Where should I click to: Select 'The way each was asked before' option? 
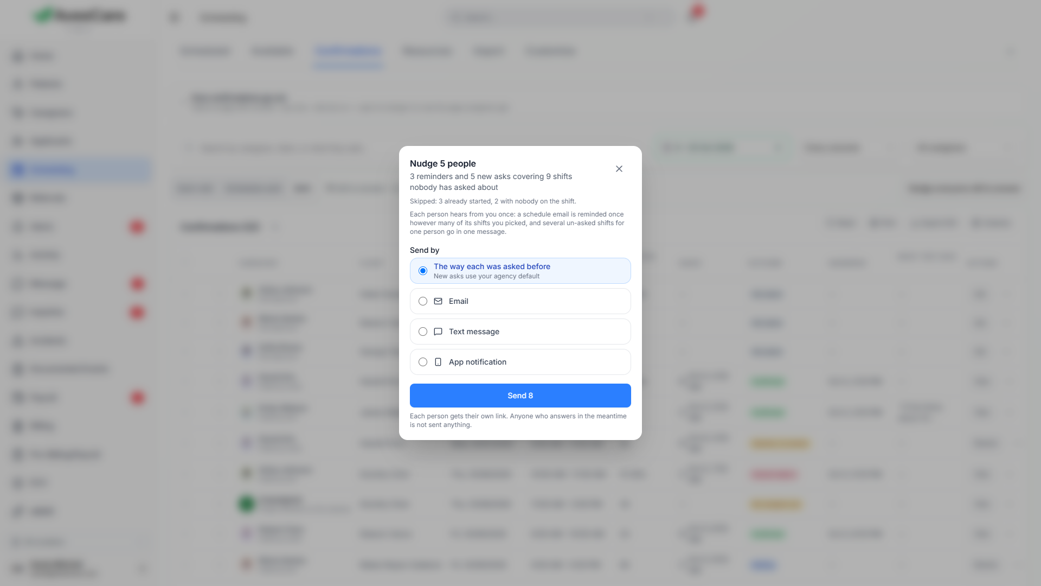tap(423, 271)
